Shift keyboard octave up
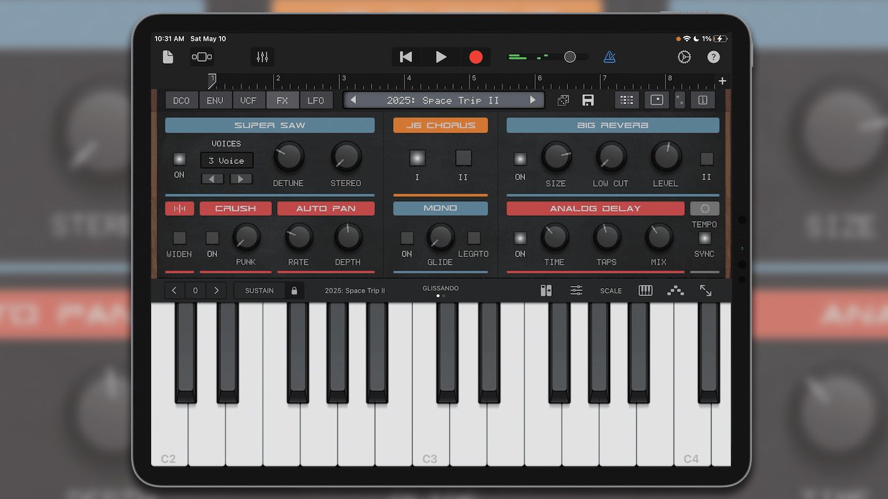This screenshot has height=499, width=888. 216,290
